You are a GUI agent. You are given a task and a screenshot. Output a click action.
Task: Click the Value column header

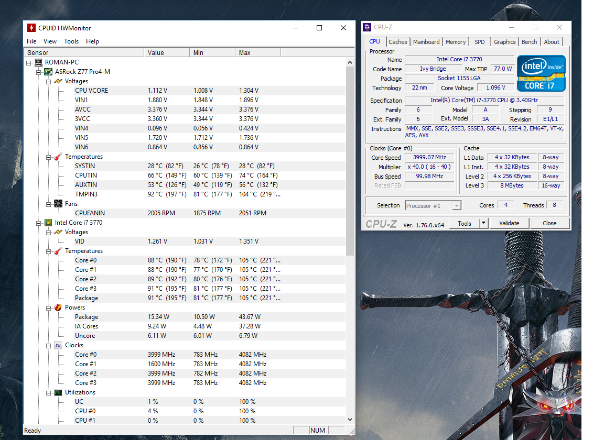tap(167, 53)
